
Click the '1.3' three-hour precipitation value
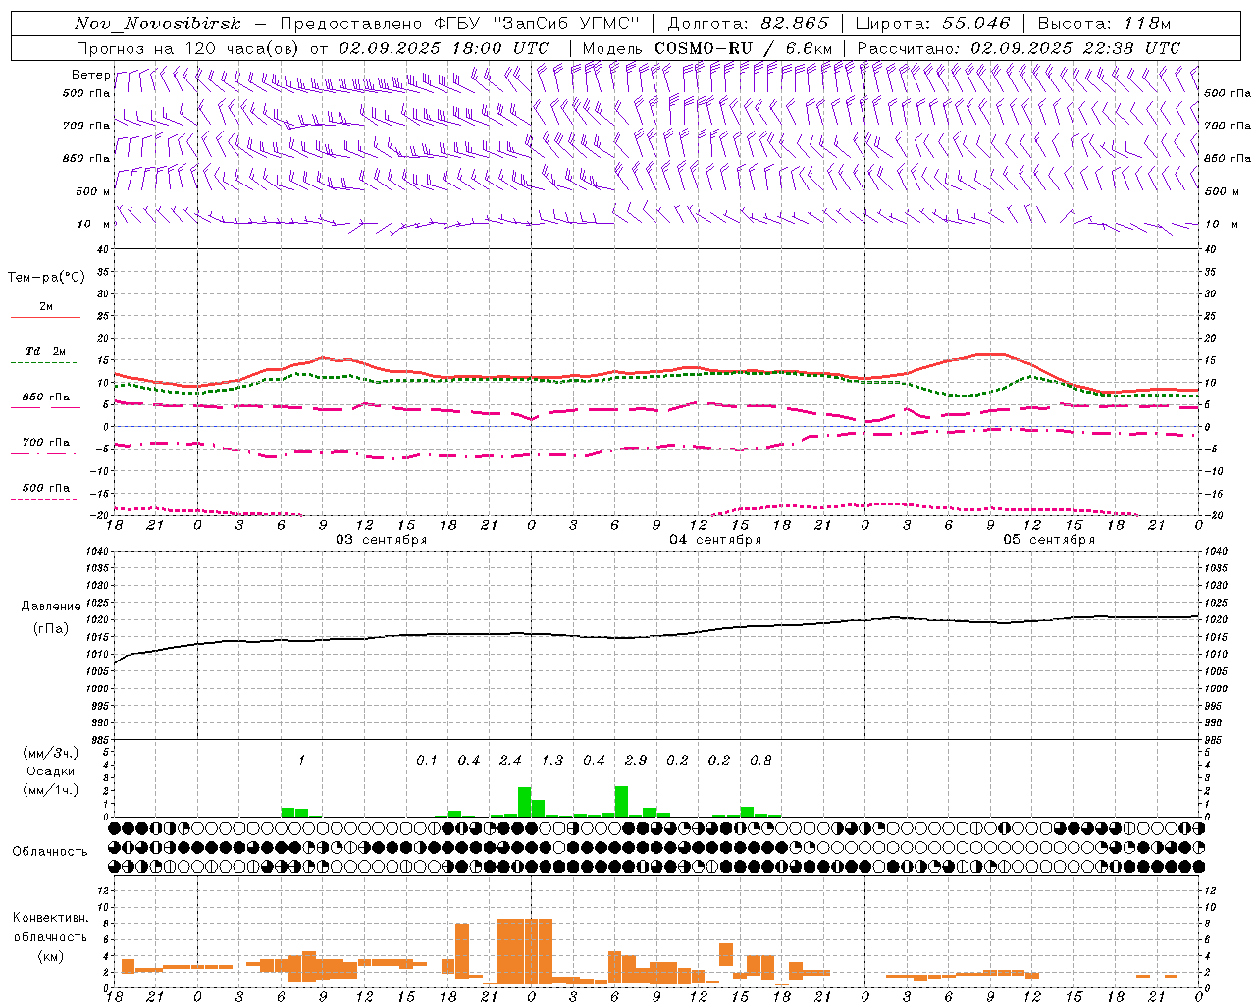(551, 760)
